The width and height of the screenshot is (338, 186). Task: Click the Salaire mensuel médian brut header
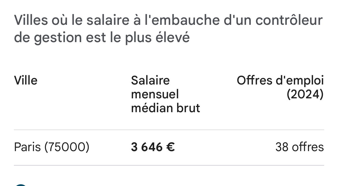[x=166, y=94]
